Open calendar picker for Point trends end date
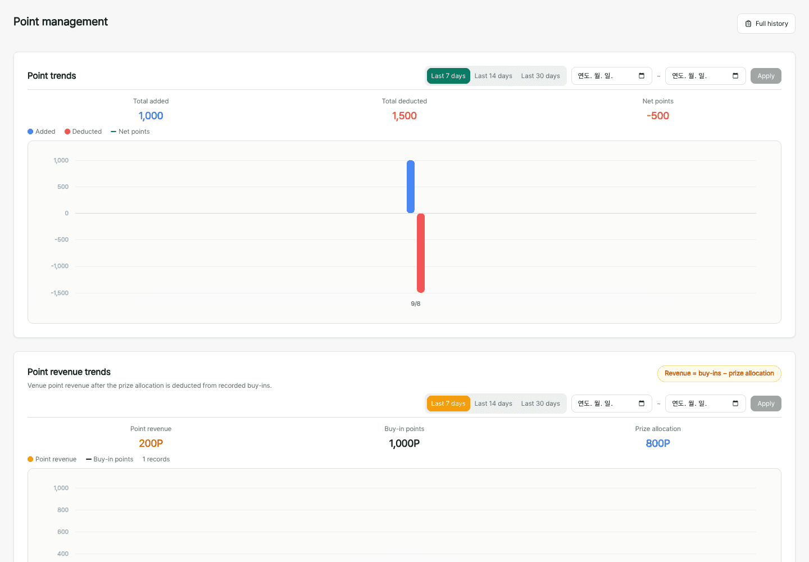The height and width of the screenshot is (562, 809). tap(735, 76)
